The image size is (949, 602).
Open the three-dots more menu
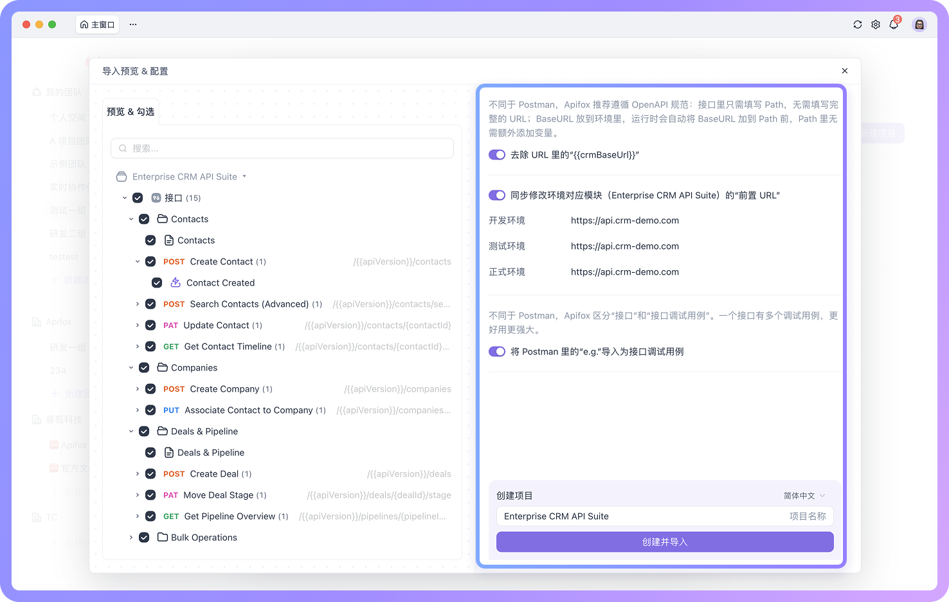[x=133, y=24]
